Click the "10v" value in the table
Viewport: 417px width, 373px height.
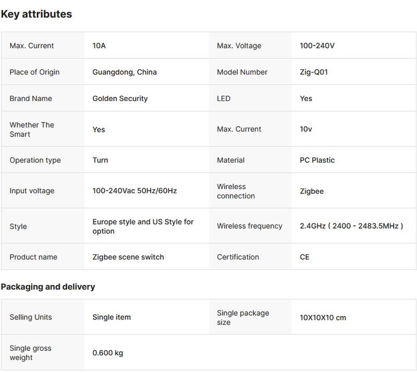(305, 129)
